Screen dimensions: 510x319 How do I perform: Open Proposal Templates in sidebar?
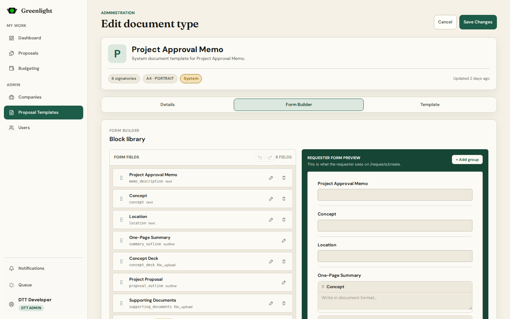pos(44,112)
